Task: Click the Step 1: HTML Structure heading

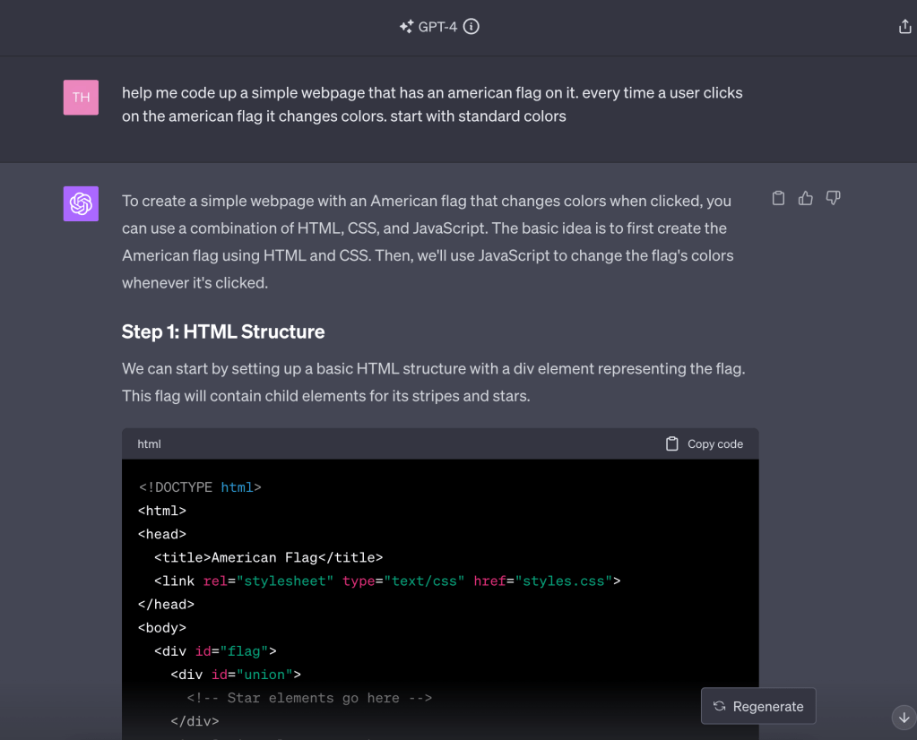Action: 223,331
